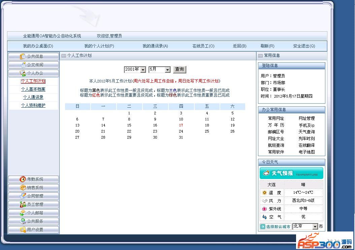Open the 用户设置 icon
Screen dimensions: 355x250
23,230
